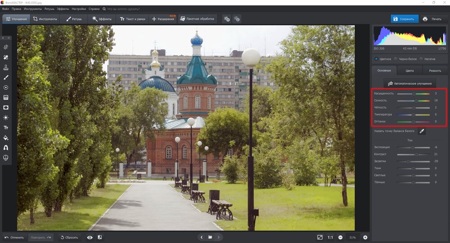This screenshot has height=243, width=450.
Task: Pick white balance point with eyedropper
Action: pyautogui.click(x=422, y=131)
